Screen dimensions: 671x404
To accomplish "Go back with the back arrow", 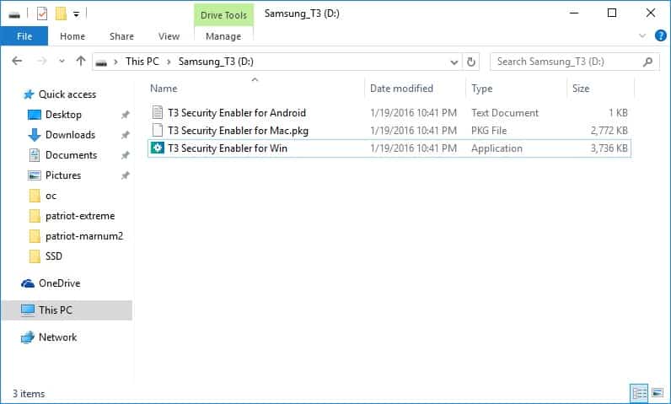I will click(17, 62).
